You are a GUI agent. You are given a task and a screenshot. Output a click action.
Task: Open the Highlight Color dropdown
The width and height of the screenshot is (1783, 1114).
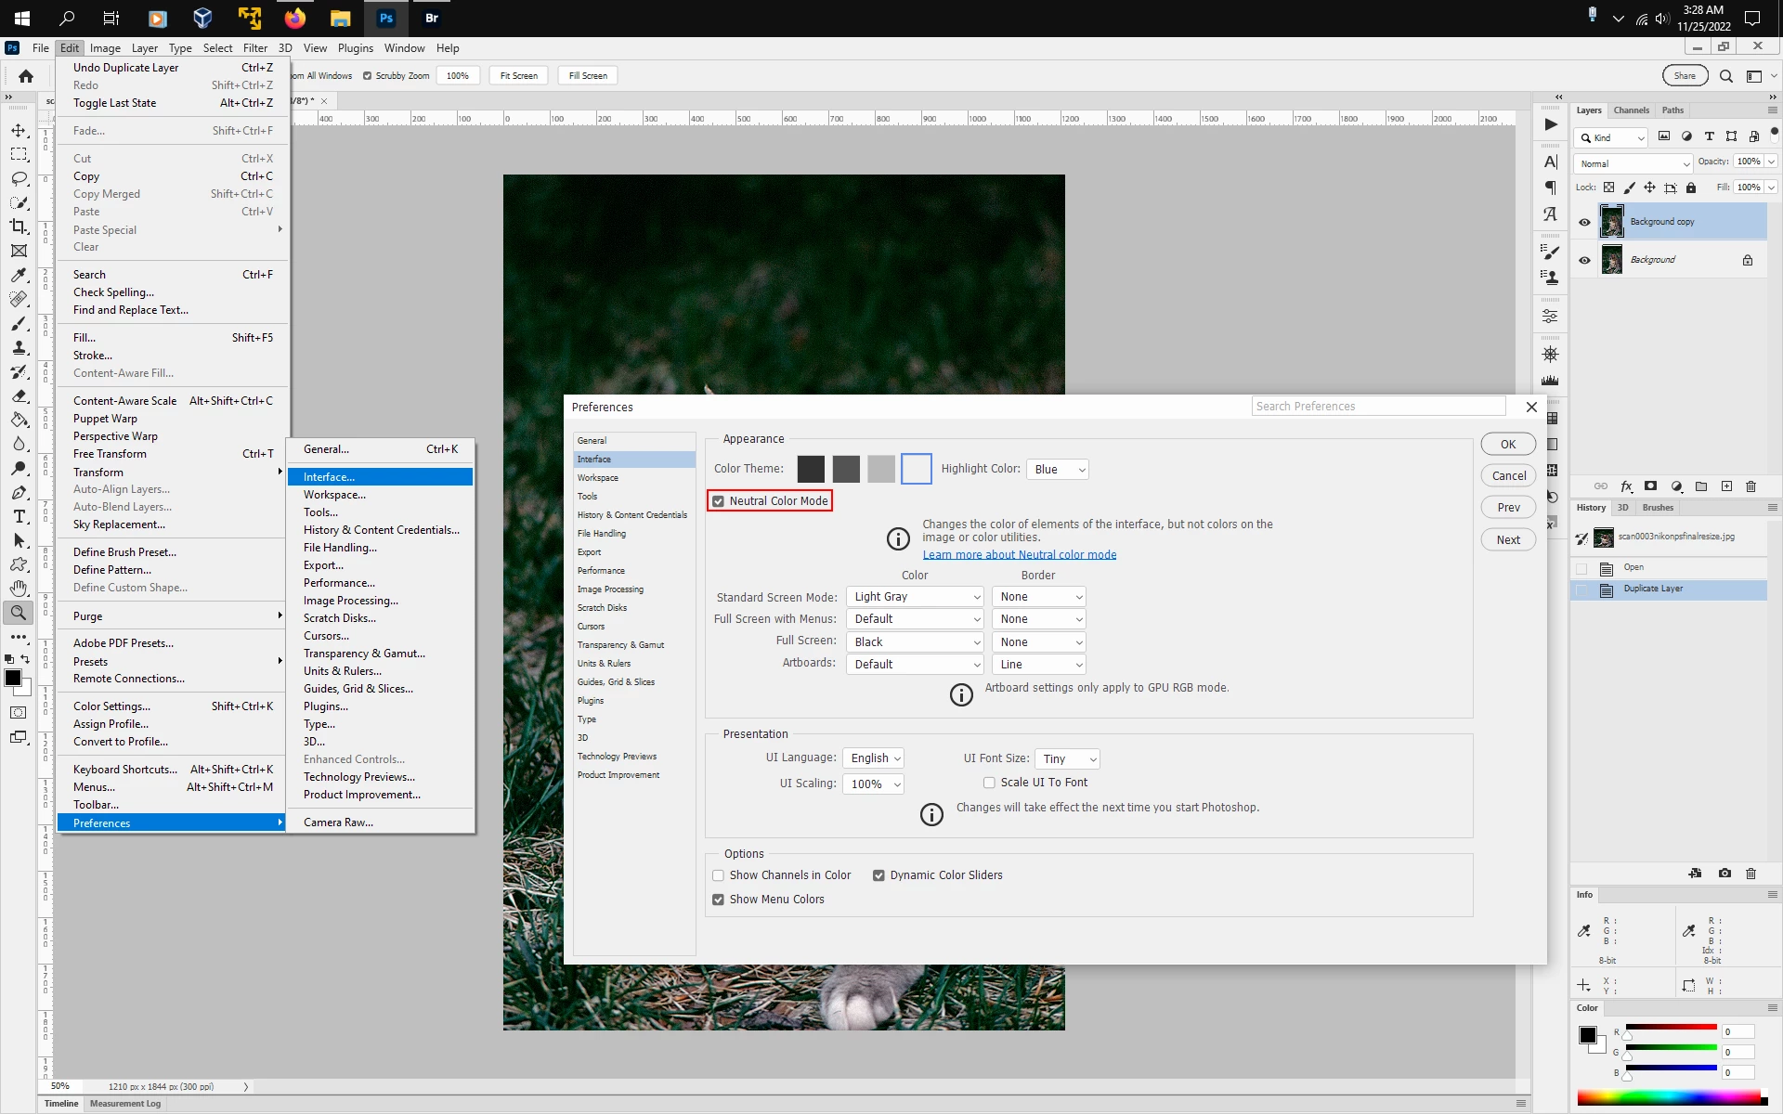pos(1058,470)
